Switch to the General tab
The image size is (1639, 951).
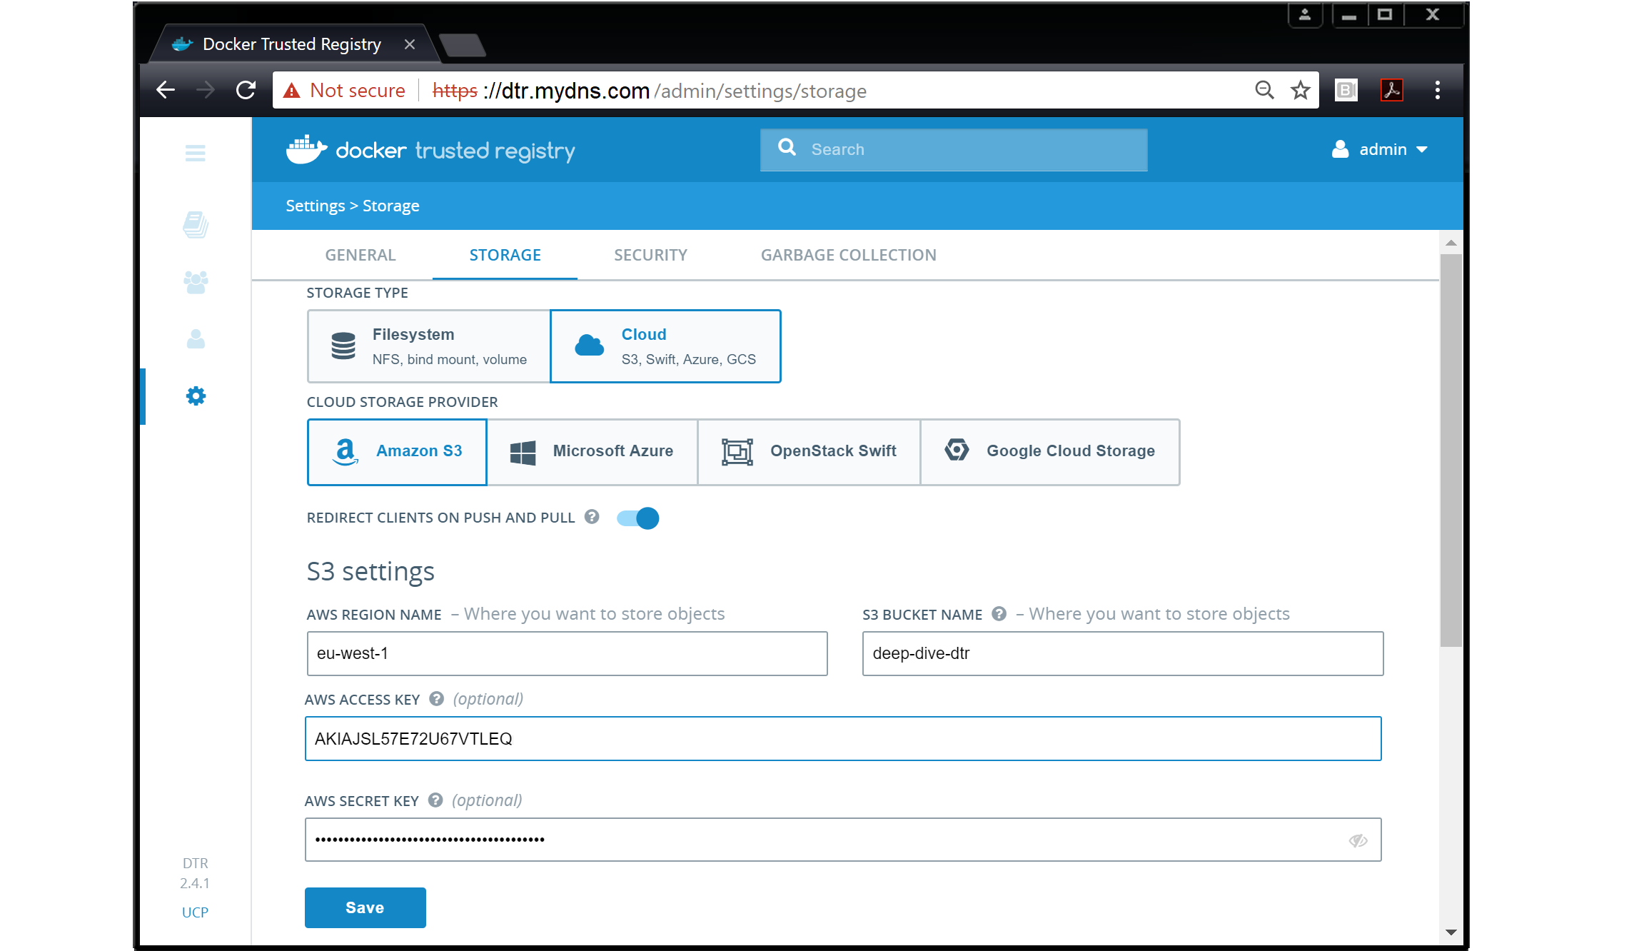coord(360,255)
